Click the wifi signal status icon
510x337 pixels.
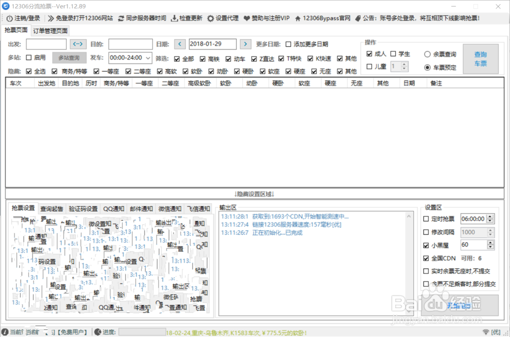(x=486, y=332)
